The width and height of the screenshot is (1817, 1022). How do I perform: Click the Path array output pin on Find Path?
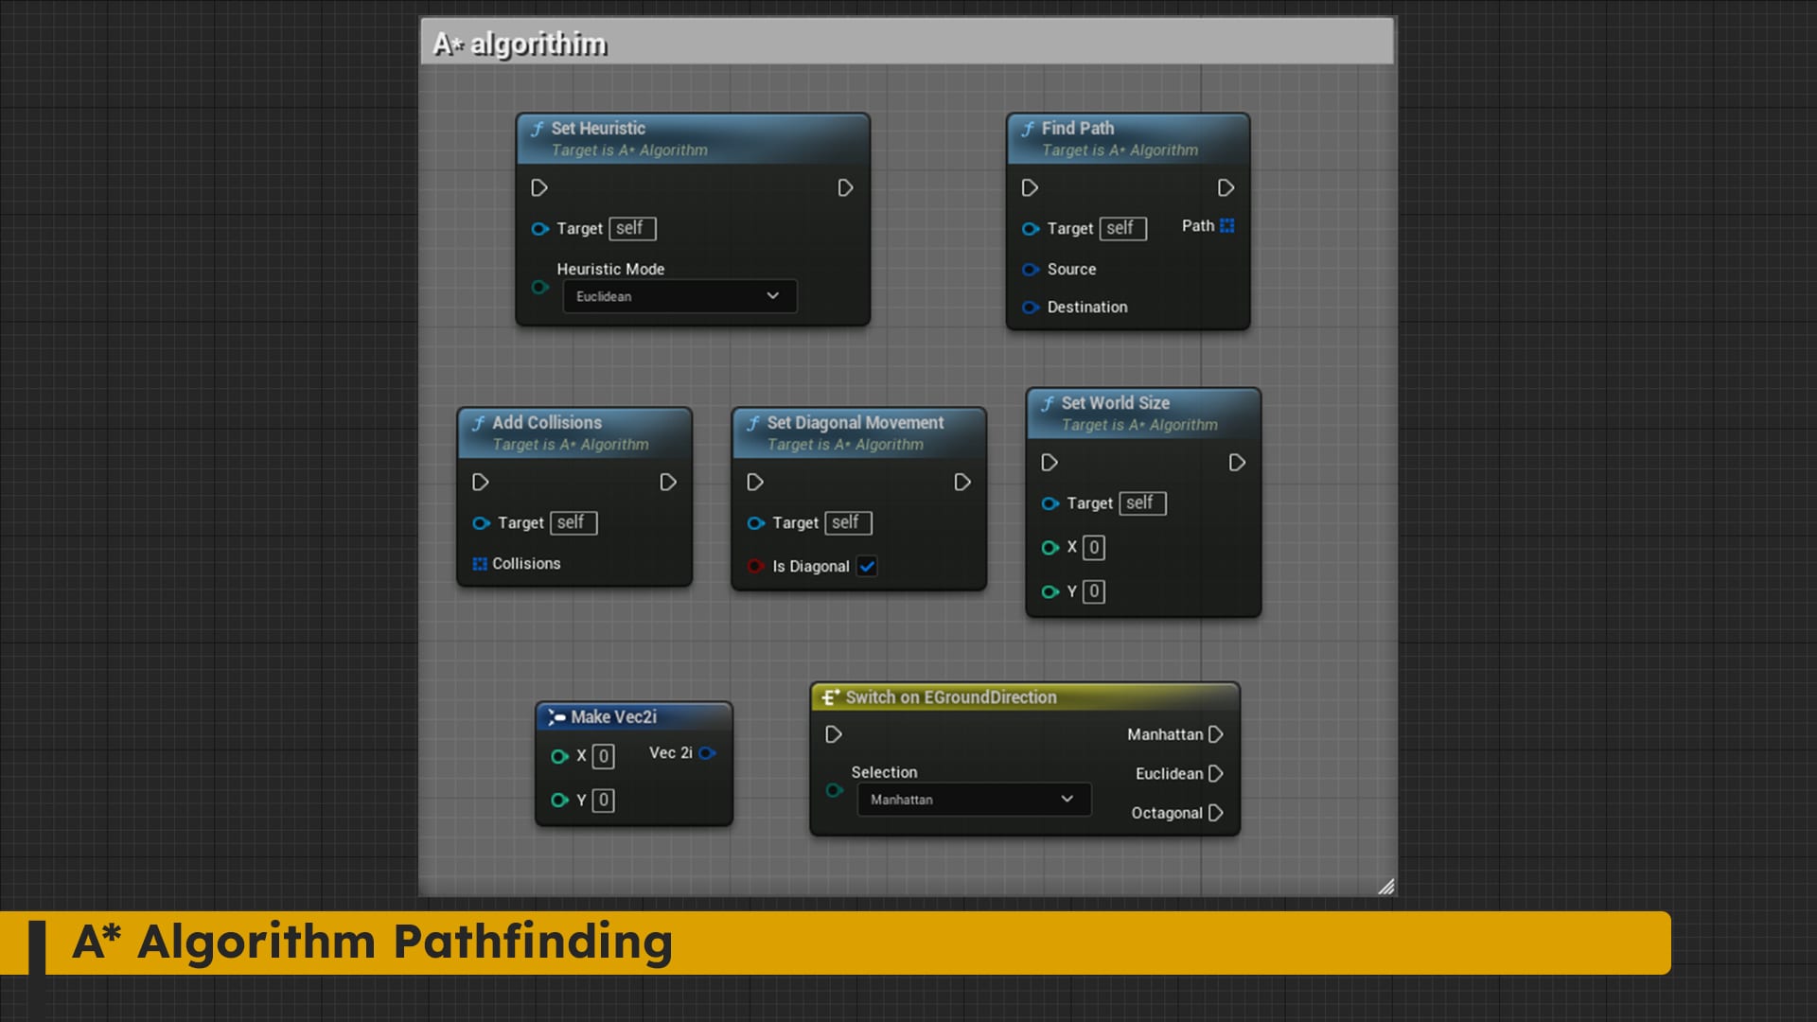point(1226,225)
